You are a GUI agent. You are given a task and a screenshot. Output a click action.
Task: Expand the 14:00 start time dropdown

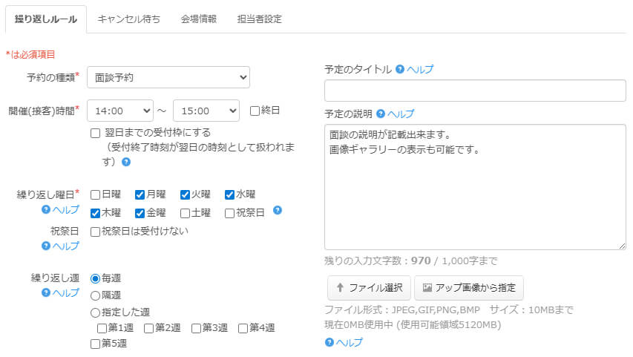(x=120, y=111)
